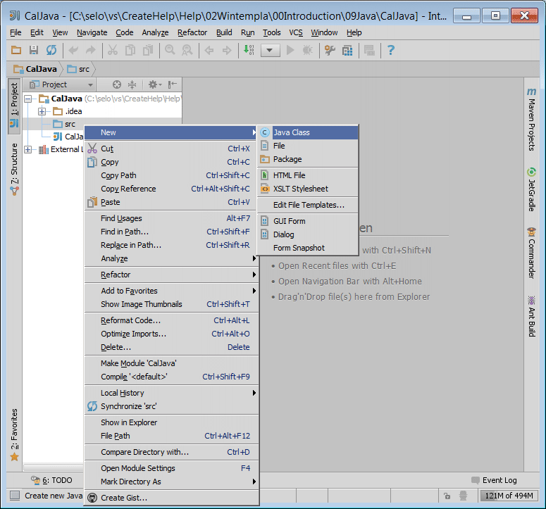Open the Event Log panel

click(x=495, y=480)
